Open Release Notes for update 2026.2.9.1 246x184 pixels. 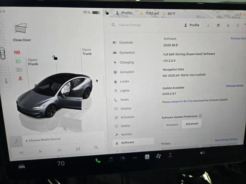click(235, 86)
